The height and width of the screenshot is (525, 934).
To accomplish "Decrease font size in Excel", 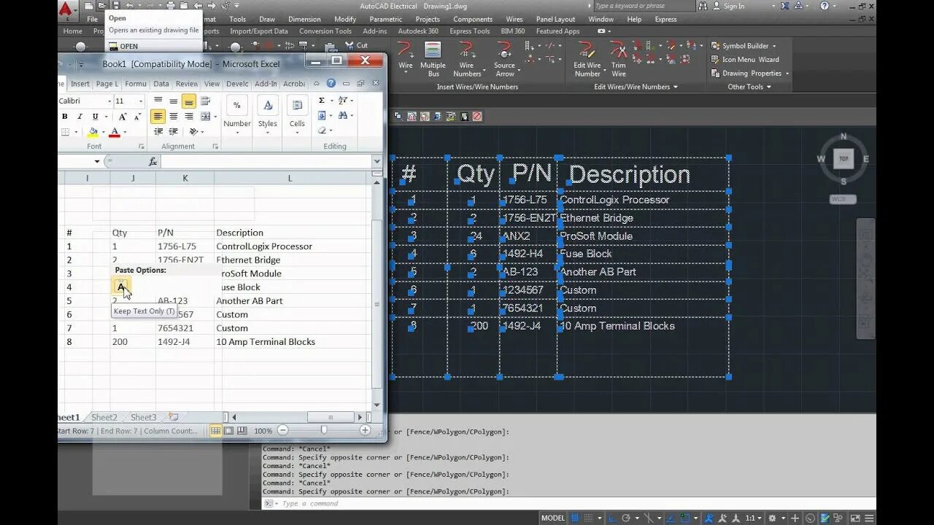I will (x=137, y=117).
